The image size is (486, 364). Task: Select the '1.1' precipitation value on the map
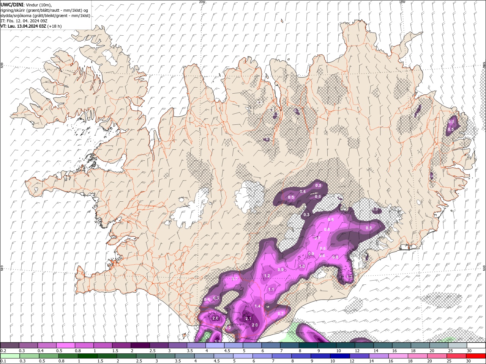[271, 289]
